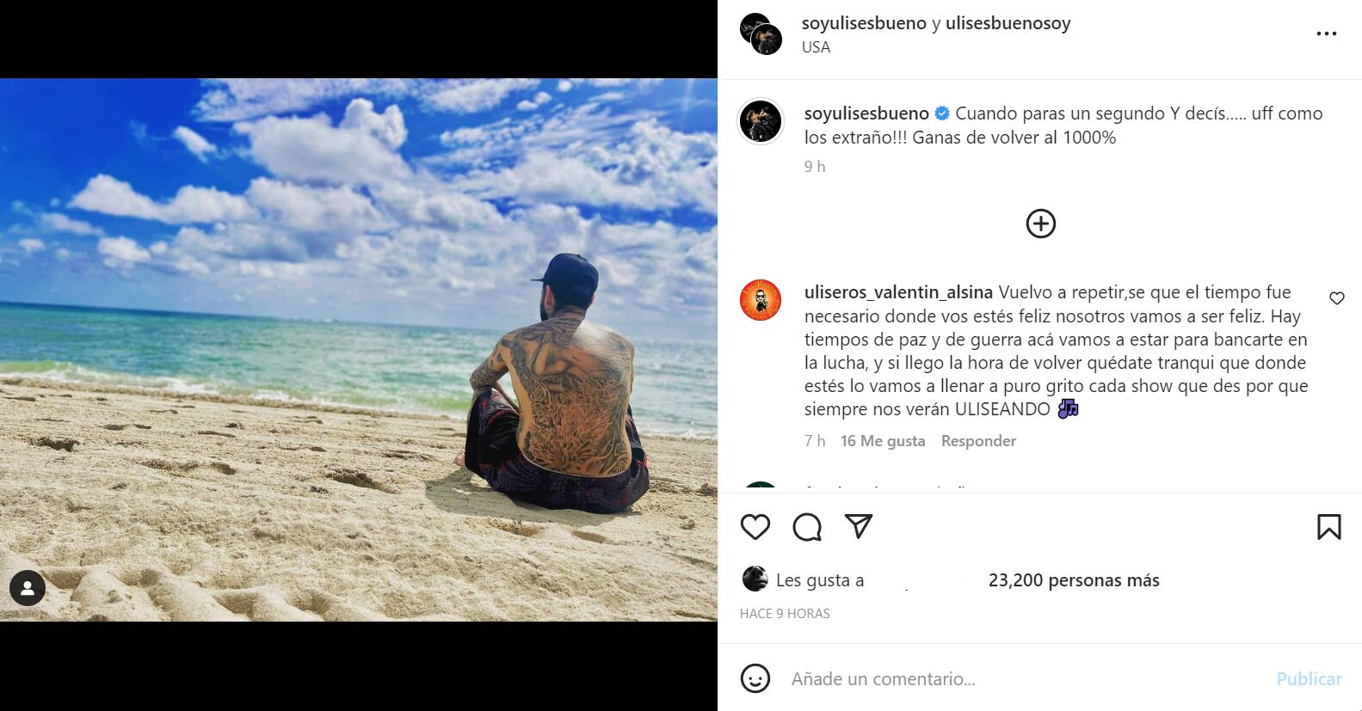
Task: View '23,200 personas más' likes list
Action: pos(1074,580)
